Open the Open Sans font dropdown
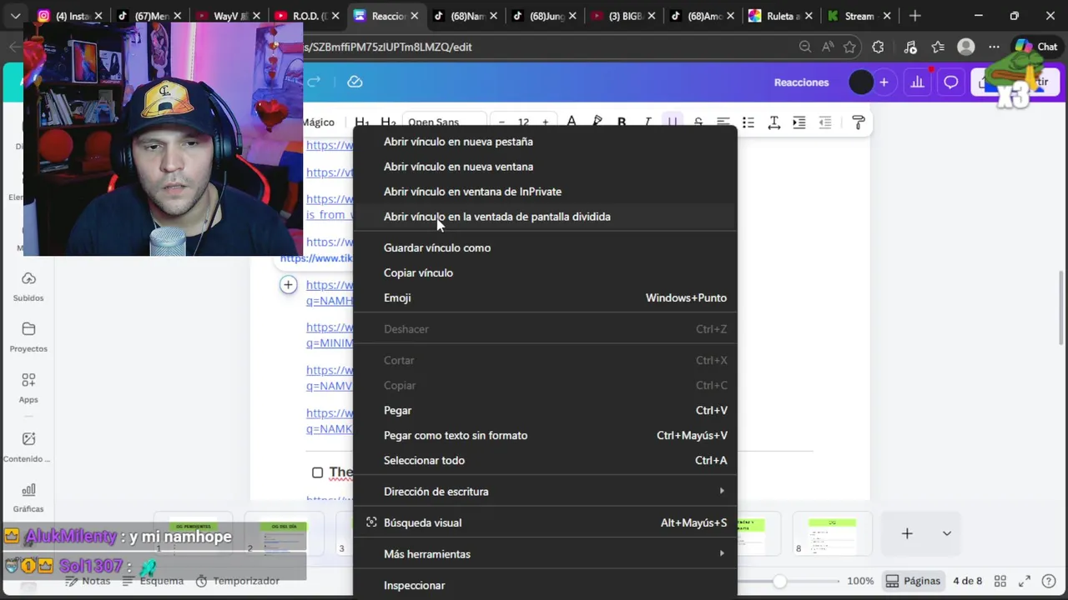The image size is (1068, 600). pyautogui.click(x=444, y=122)
